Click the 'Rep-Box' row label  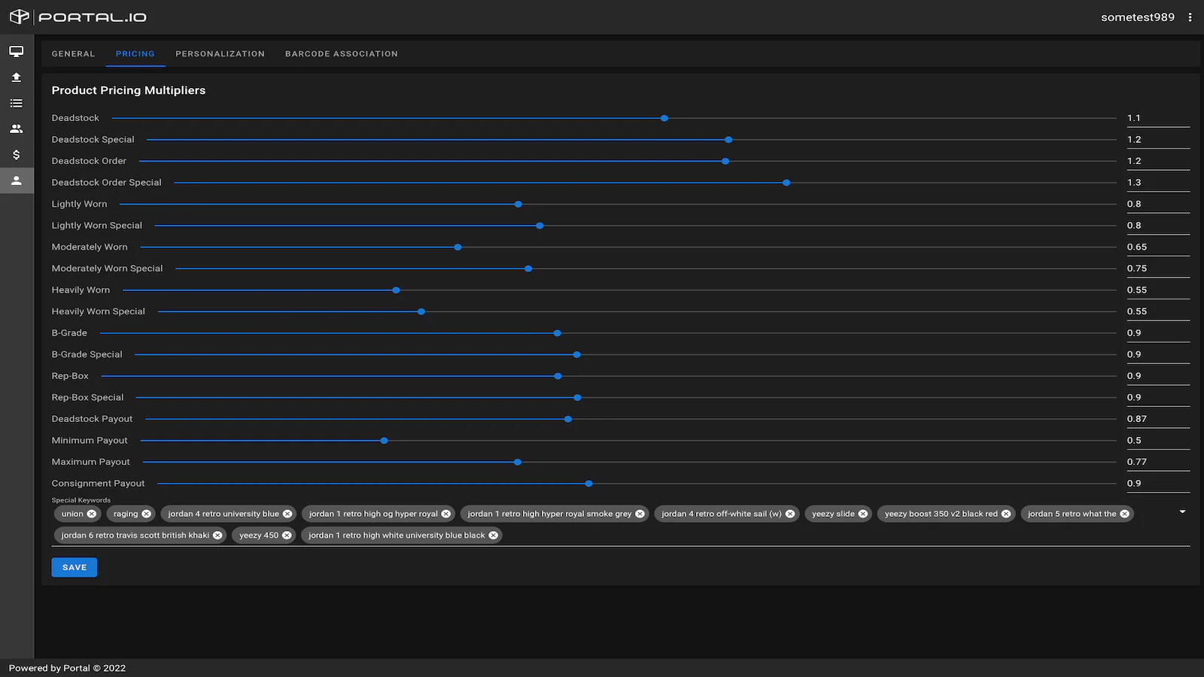click(x=70, y=376)
